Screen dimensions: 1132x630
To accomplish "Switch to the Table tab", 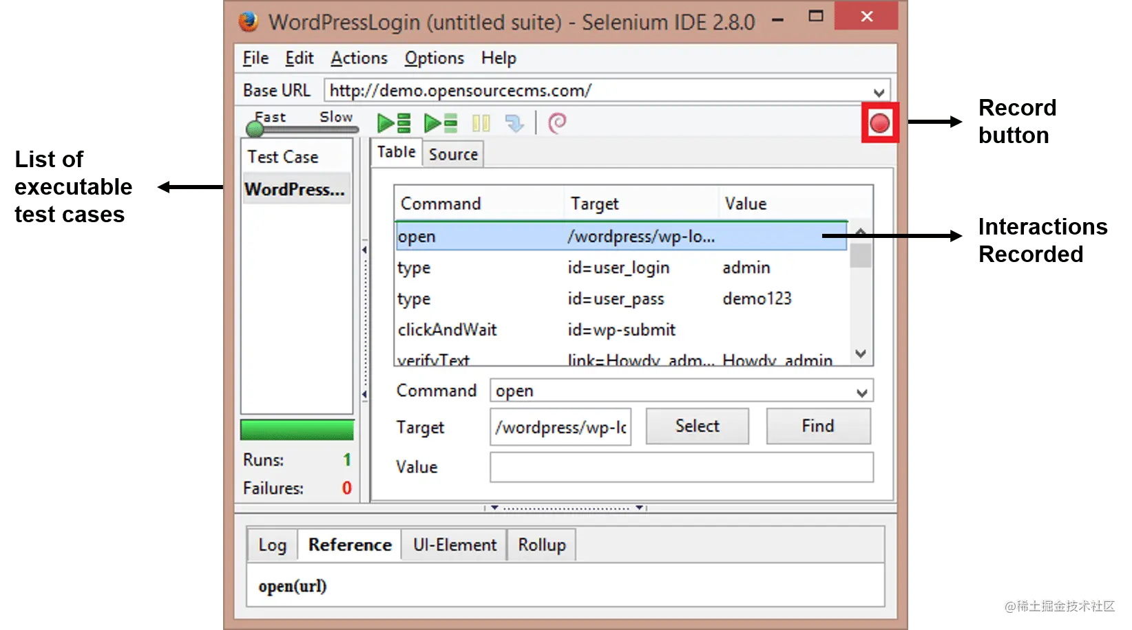I will click(x=396, y=152).
